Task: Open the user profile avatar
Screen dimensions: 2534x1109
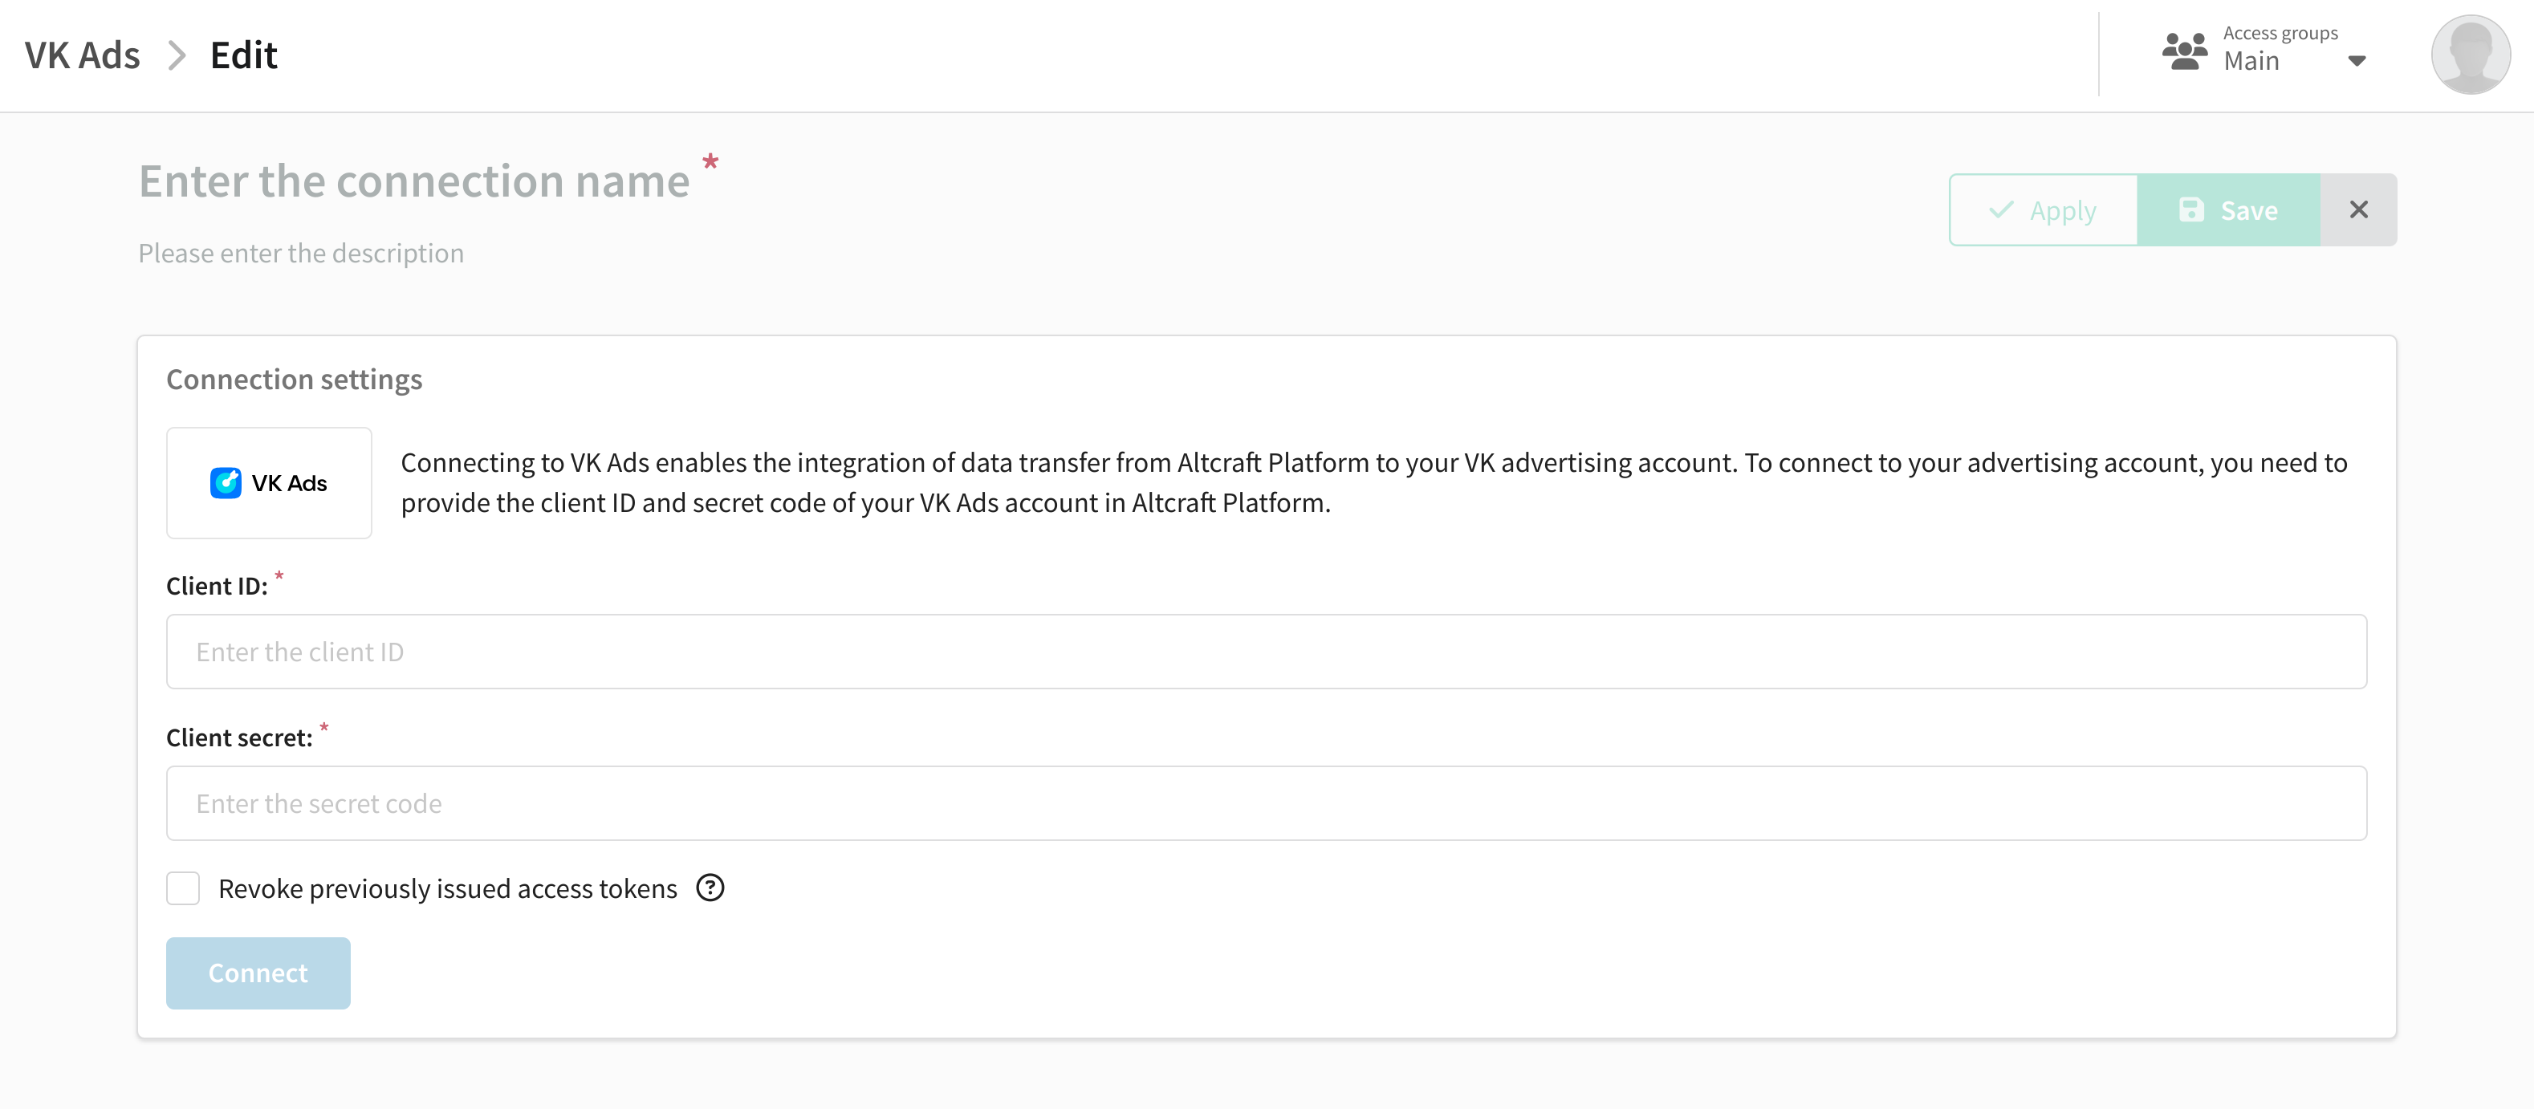Action: (2470, 54)
